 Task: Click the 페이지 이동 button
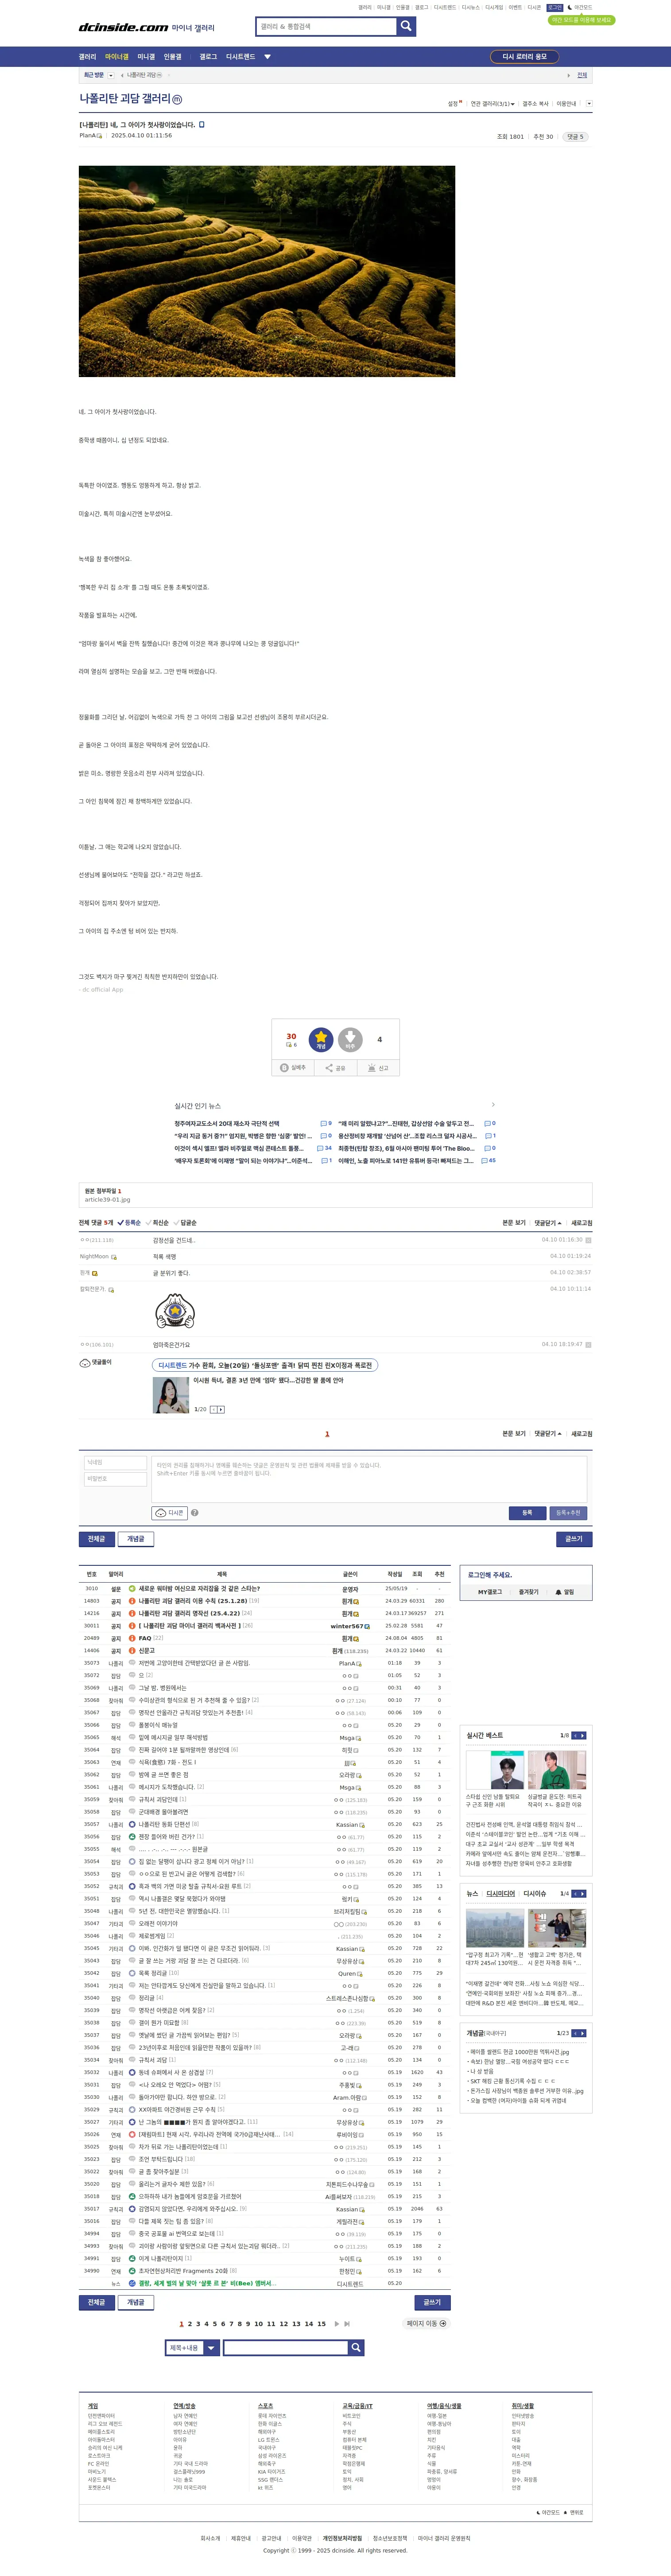click(427, 2323)
